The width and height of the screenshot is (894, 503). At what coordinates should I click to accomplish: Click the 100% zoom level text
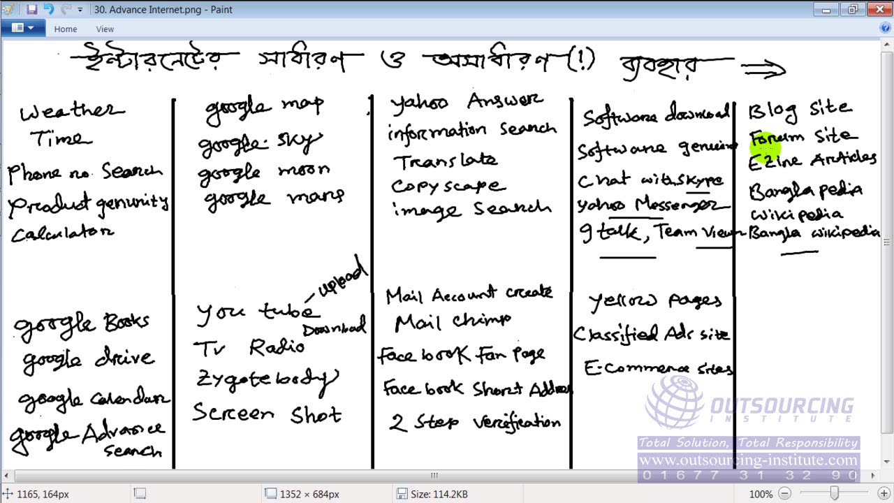point(761,494)
